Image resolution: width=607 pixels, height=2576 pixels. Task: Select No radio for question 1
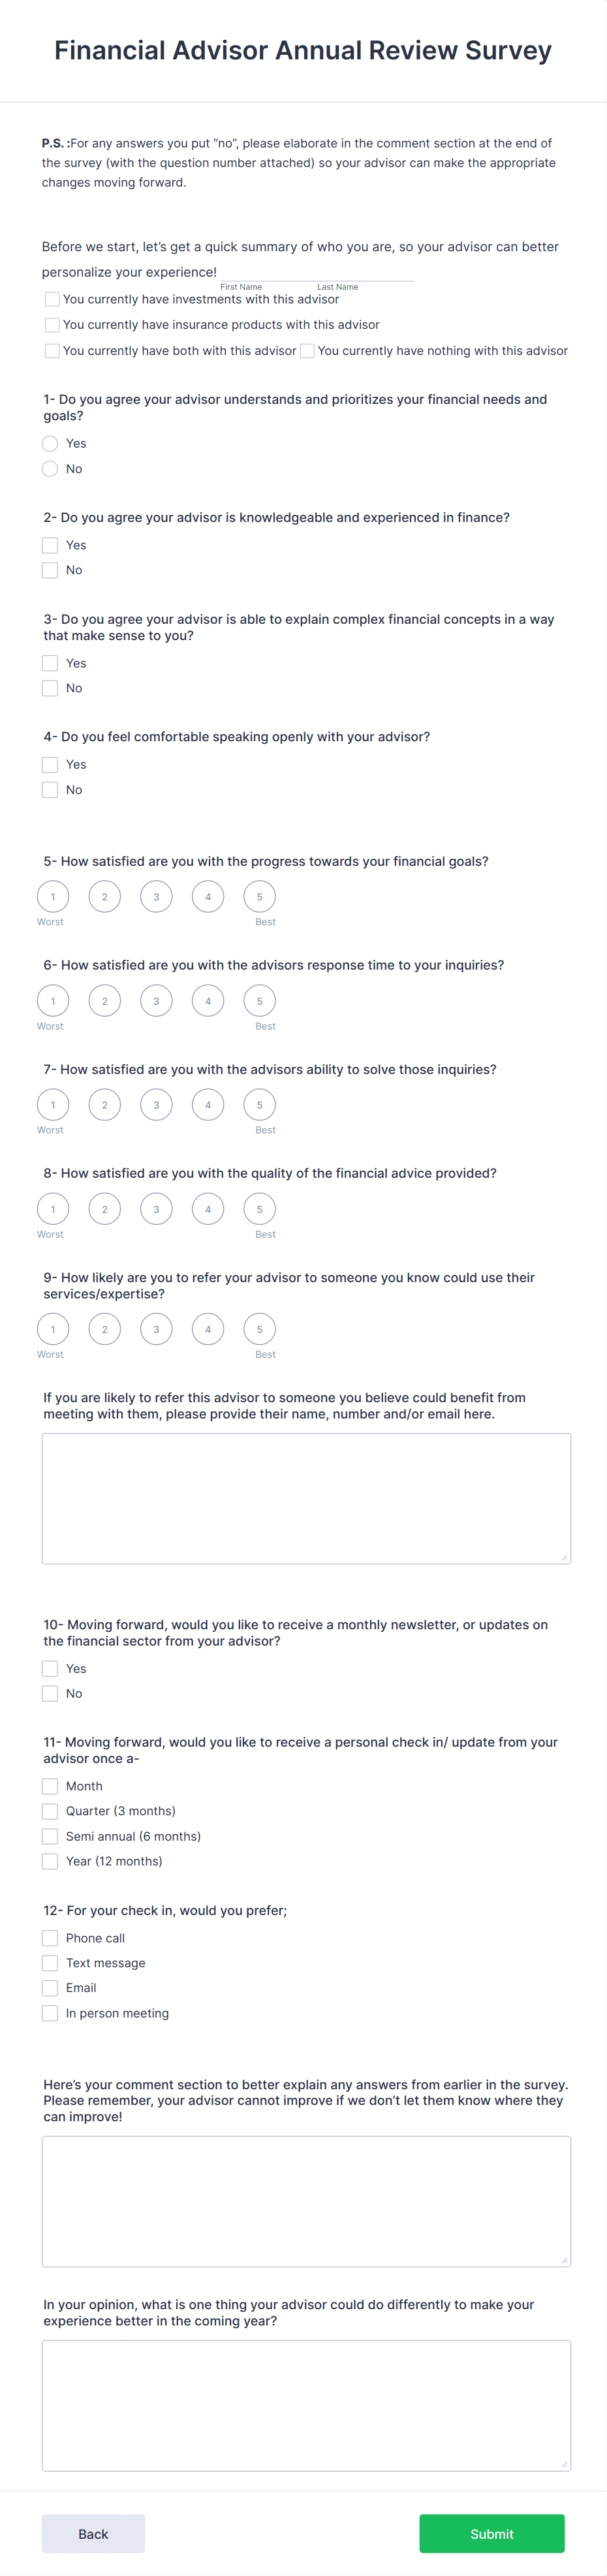point(49,468)
